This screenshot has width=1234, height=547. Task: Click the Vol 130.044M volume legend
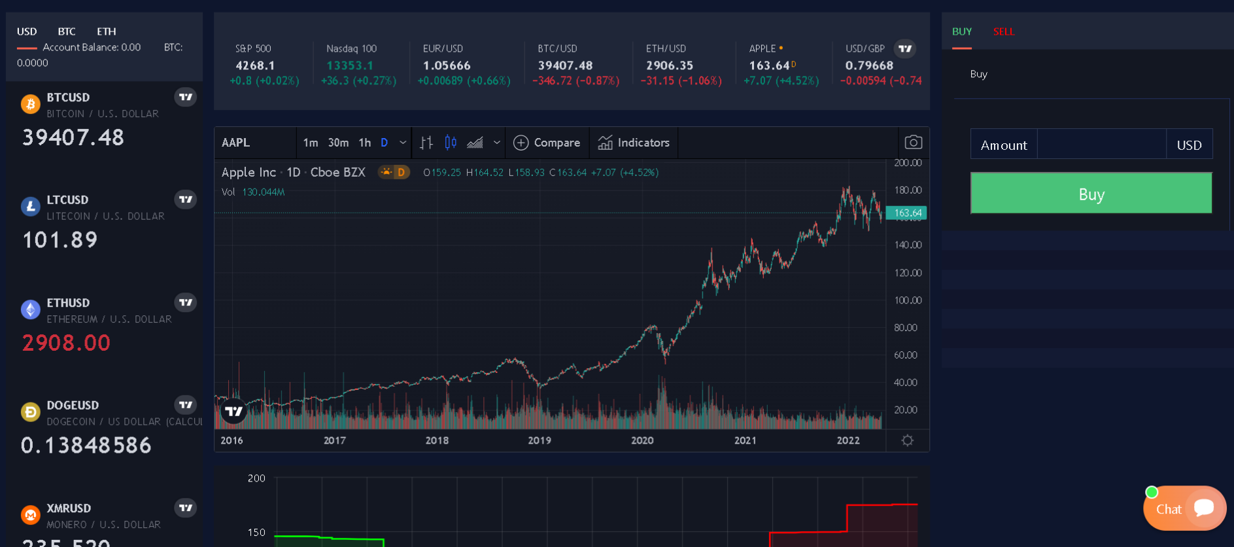coord(253,192)
